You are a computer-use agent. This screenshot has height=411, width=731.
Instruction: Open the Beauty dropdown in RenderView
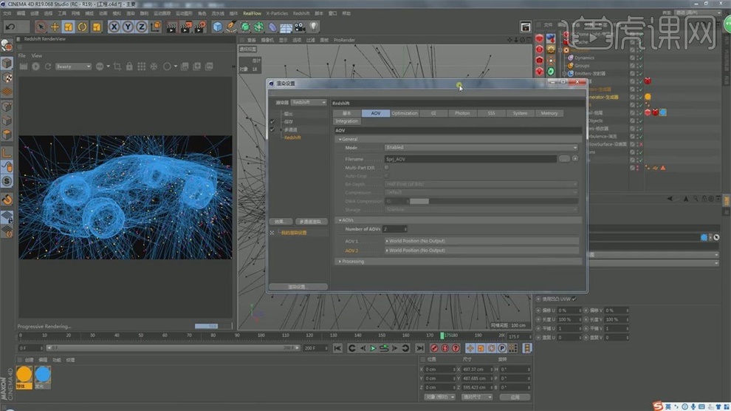73,67
